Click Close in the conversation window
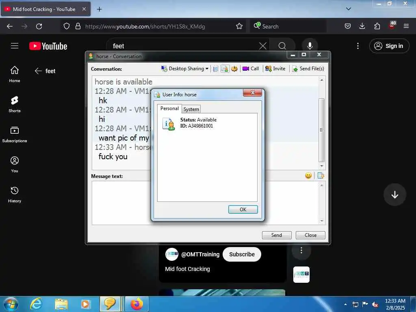 click(x=310, y=235)
